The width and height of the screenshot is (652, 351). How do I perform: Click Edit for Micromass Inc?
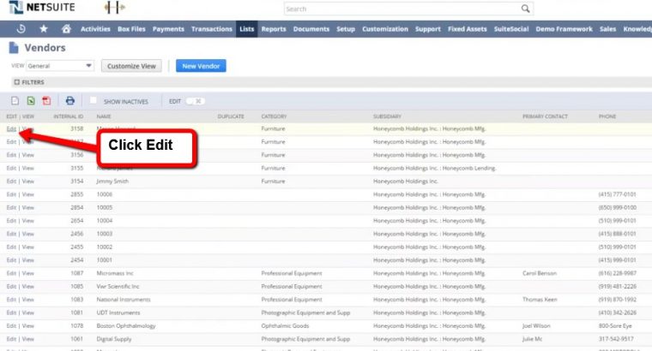pyautogui.click(x=11, y=273)
